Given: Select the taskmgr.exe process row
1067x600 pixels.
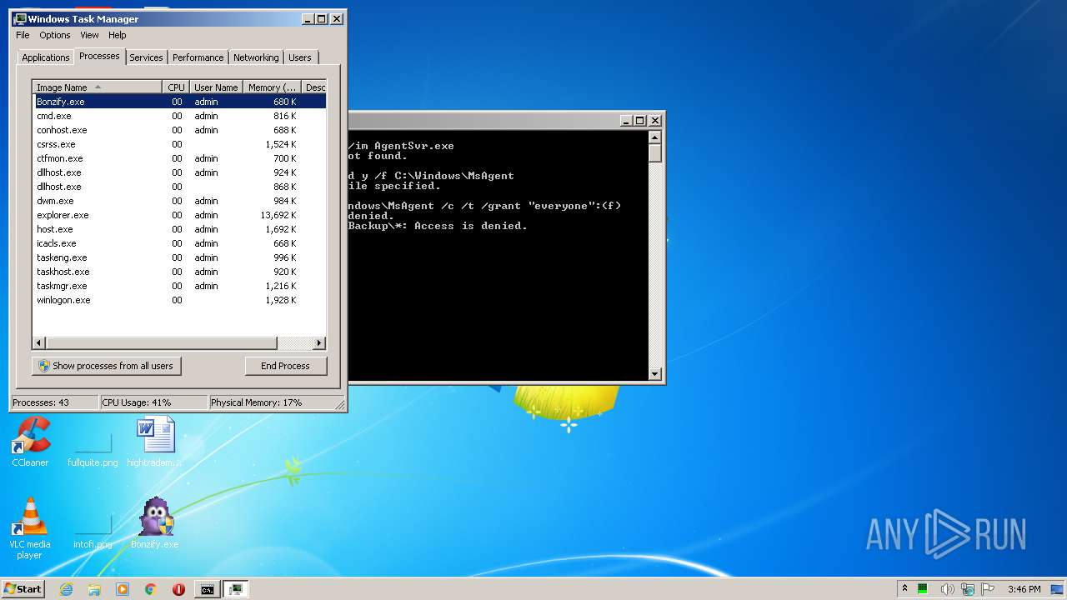Looking at the screenshot, I should tap(179, 286).
